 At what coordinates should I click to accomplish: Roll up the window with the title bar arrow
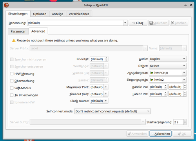185,5
